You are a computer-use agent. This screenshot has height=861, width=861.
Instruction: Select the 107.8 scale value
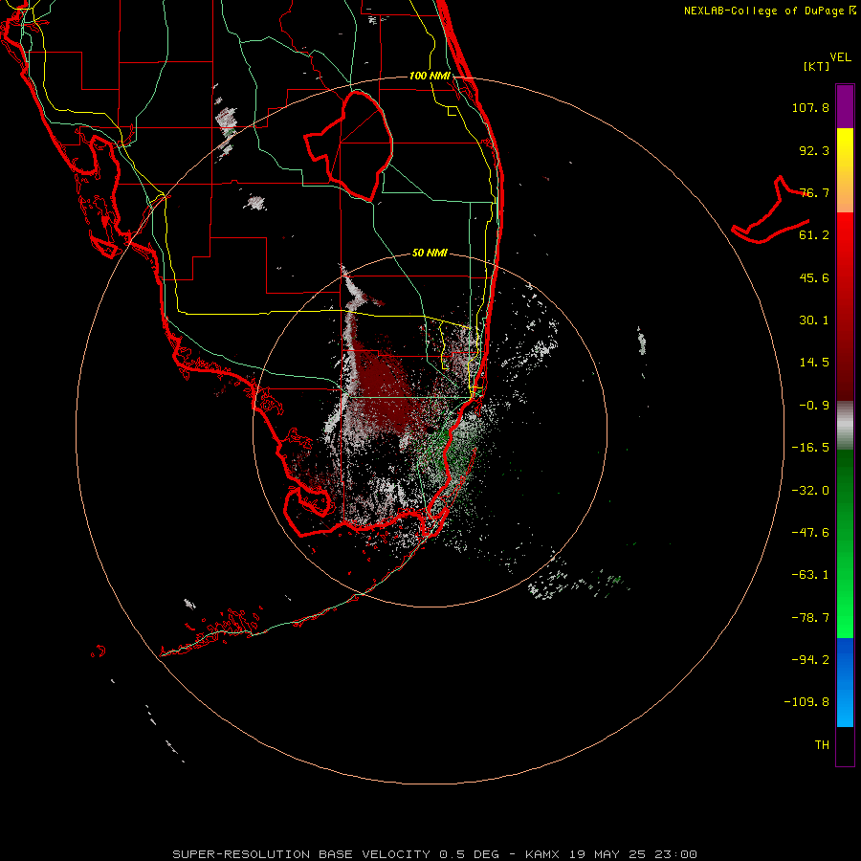tap(810, 107)
